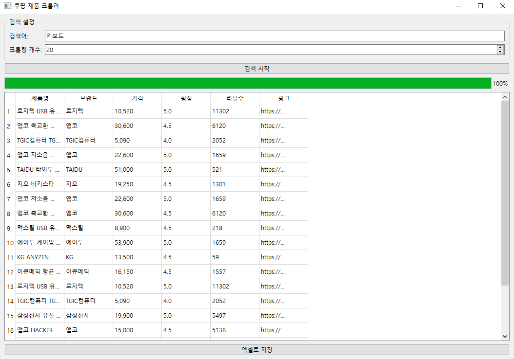Click the green progress bar
Image resolution: width=514 pixels, height=359 pixels.
click(x=248, y=83)
